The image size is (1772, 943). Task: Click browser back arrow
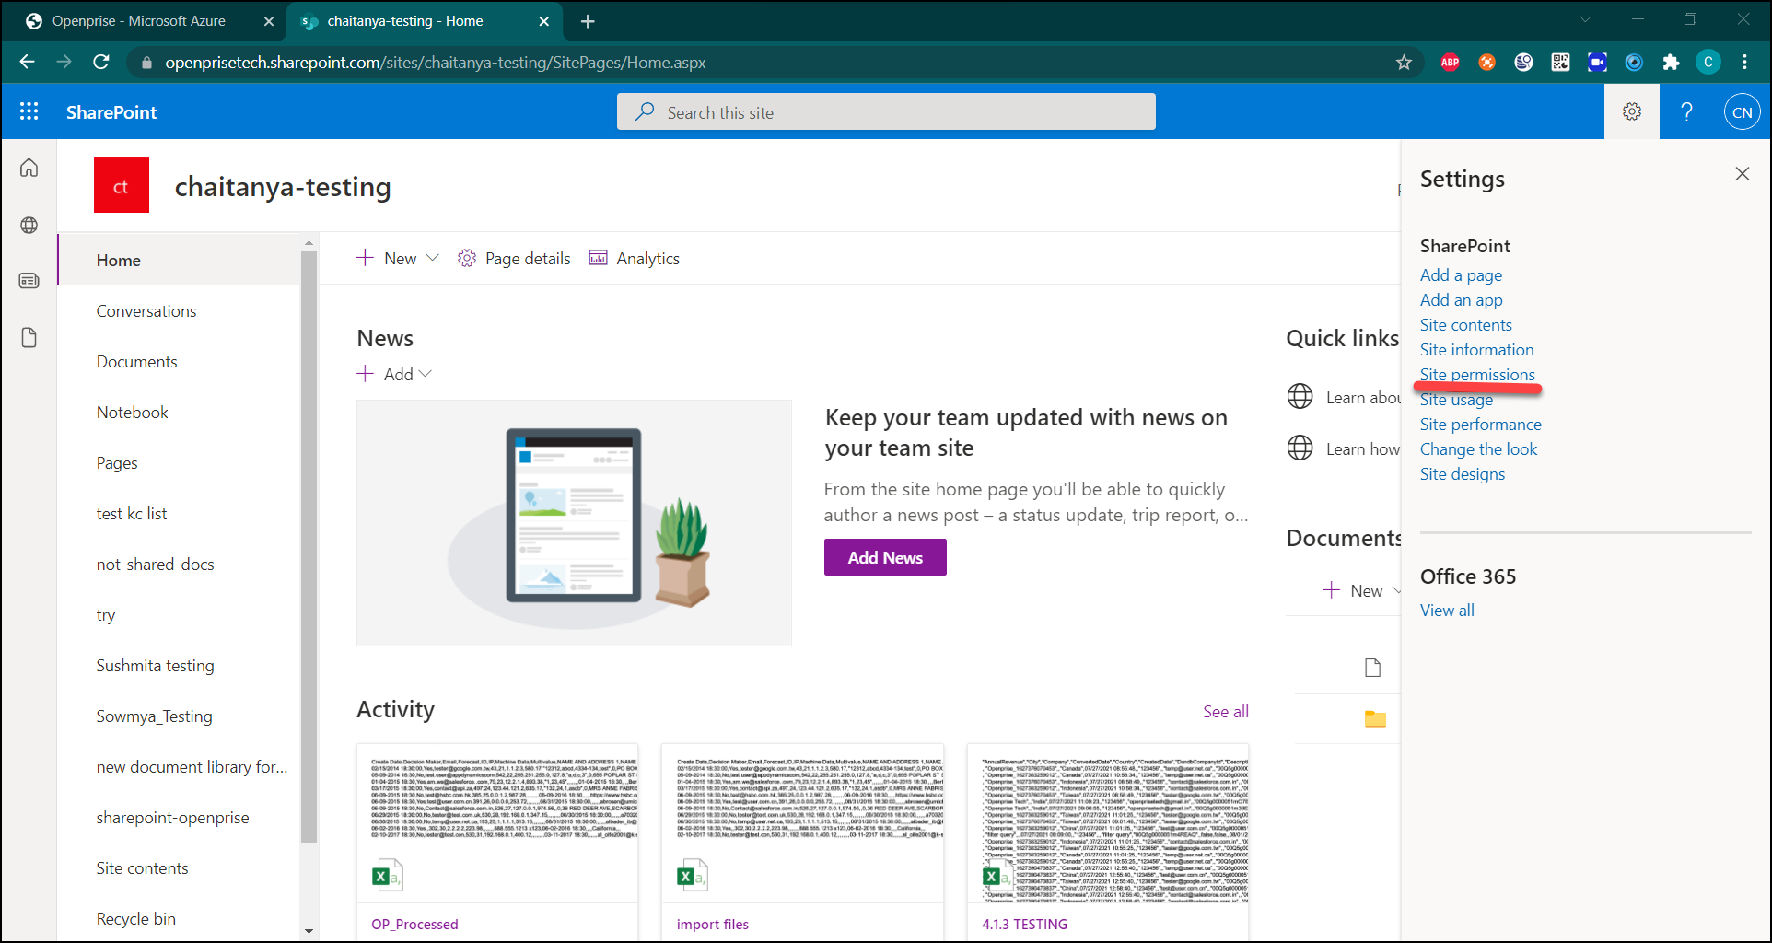(28, 62)
